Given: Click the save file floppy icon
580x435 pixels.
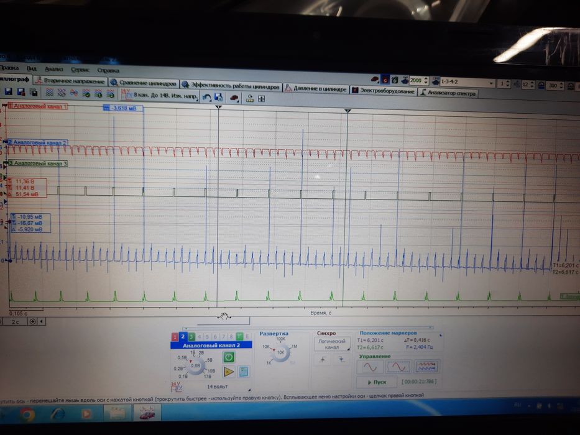Looking at the screenshot, I should pos(8,91).
